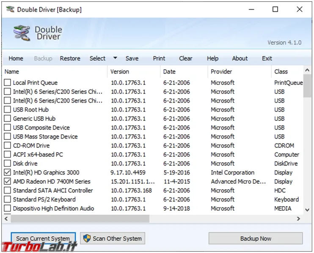
Task: Sort by the Version column header
Action: (x=134, y=71)
